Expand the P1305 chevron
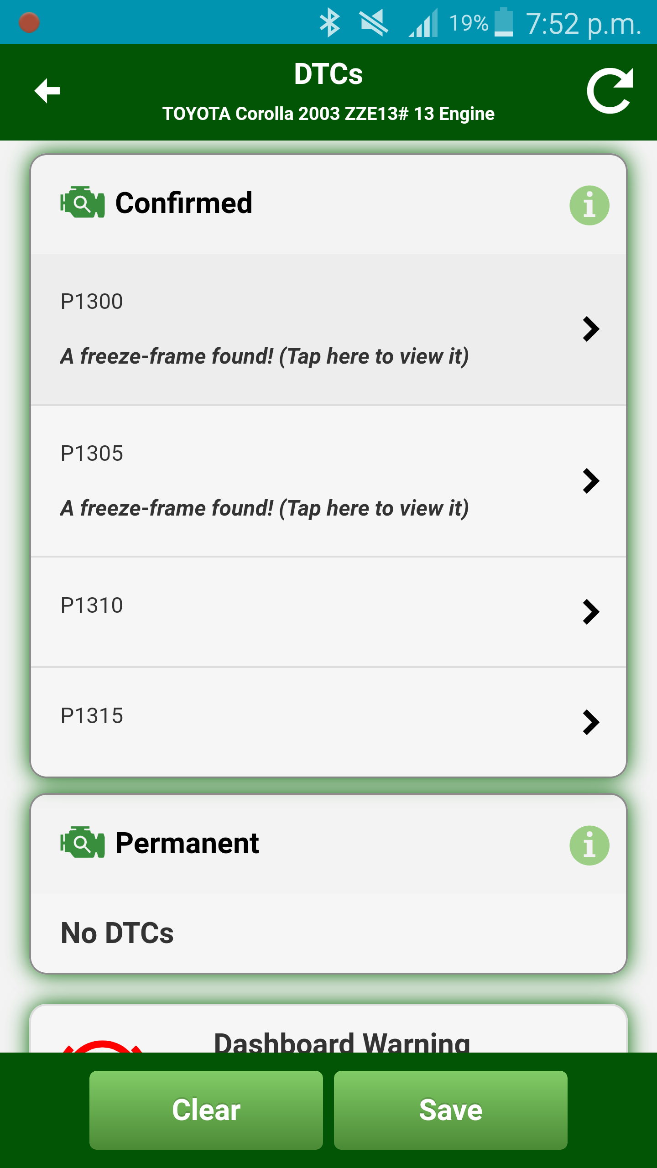The width and height of the screenshot is (657, 1168). point(591,481)
